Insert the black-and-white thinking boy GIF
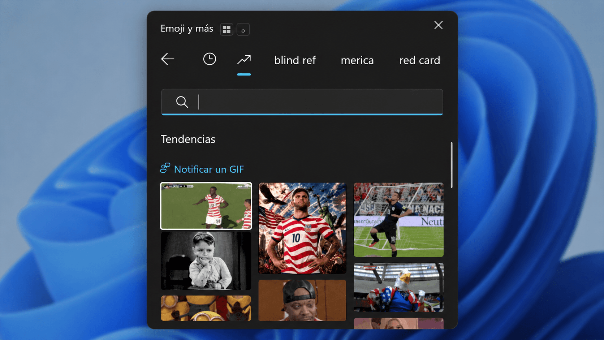The height and width of the screenshot is (340, 604). [x=206, y=261]
